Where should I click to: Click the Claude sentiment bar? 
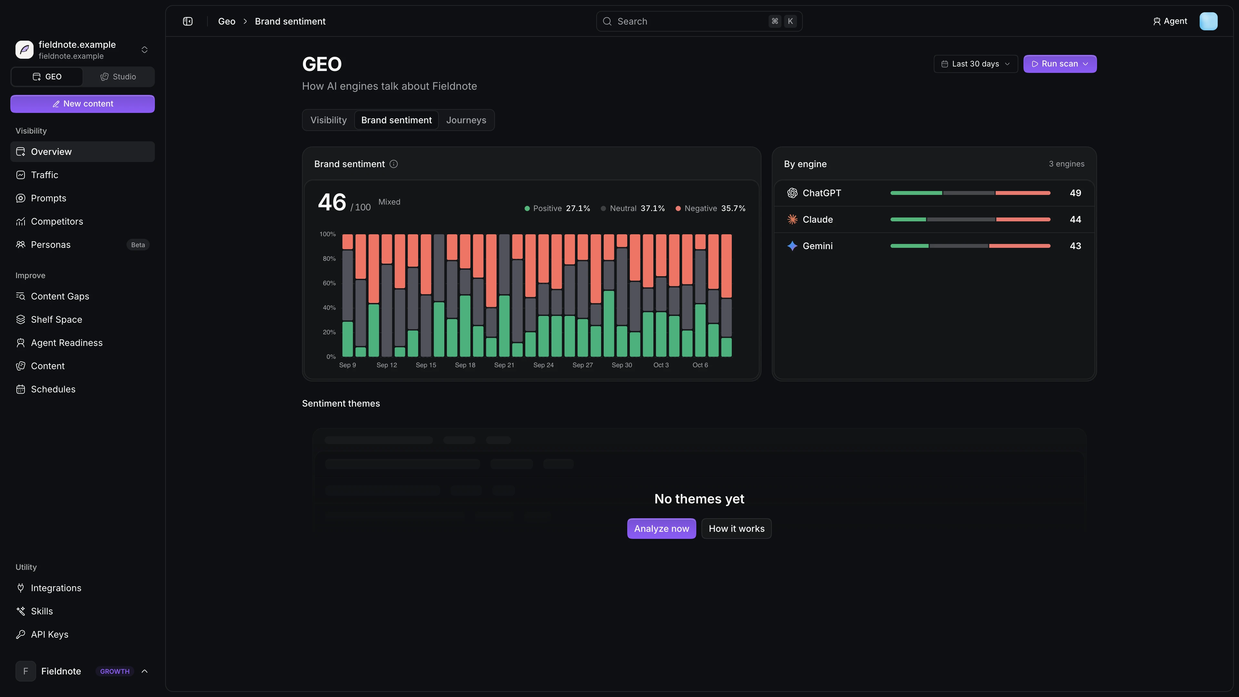(970, 219)
